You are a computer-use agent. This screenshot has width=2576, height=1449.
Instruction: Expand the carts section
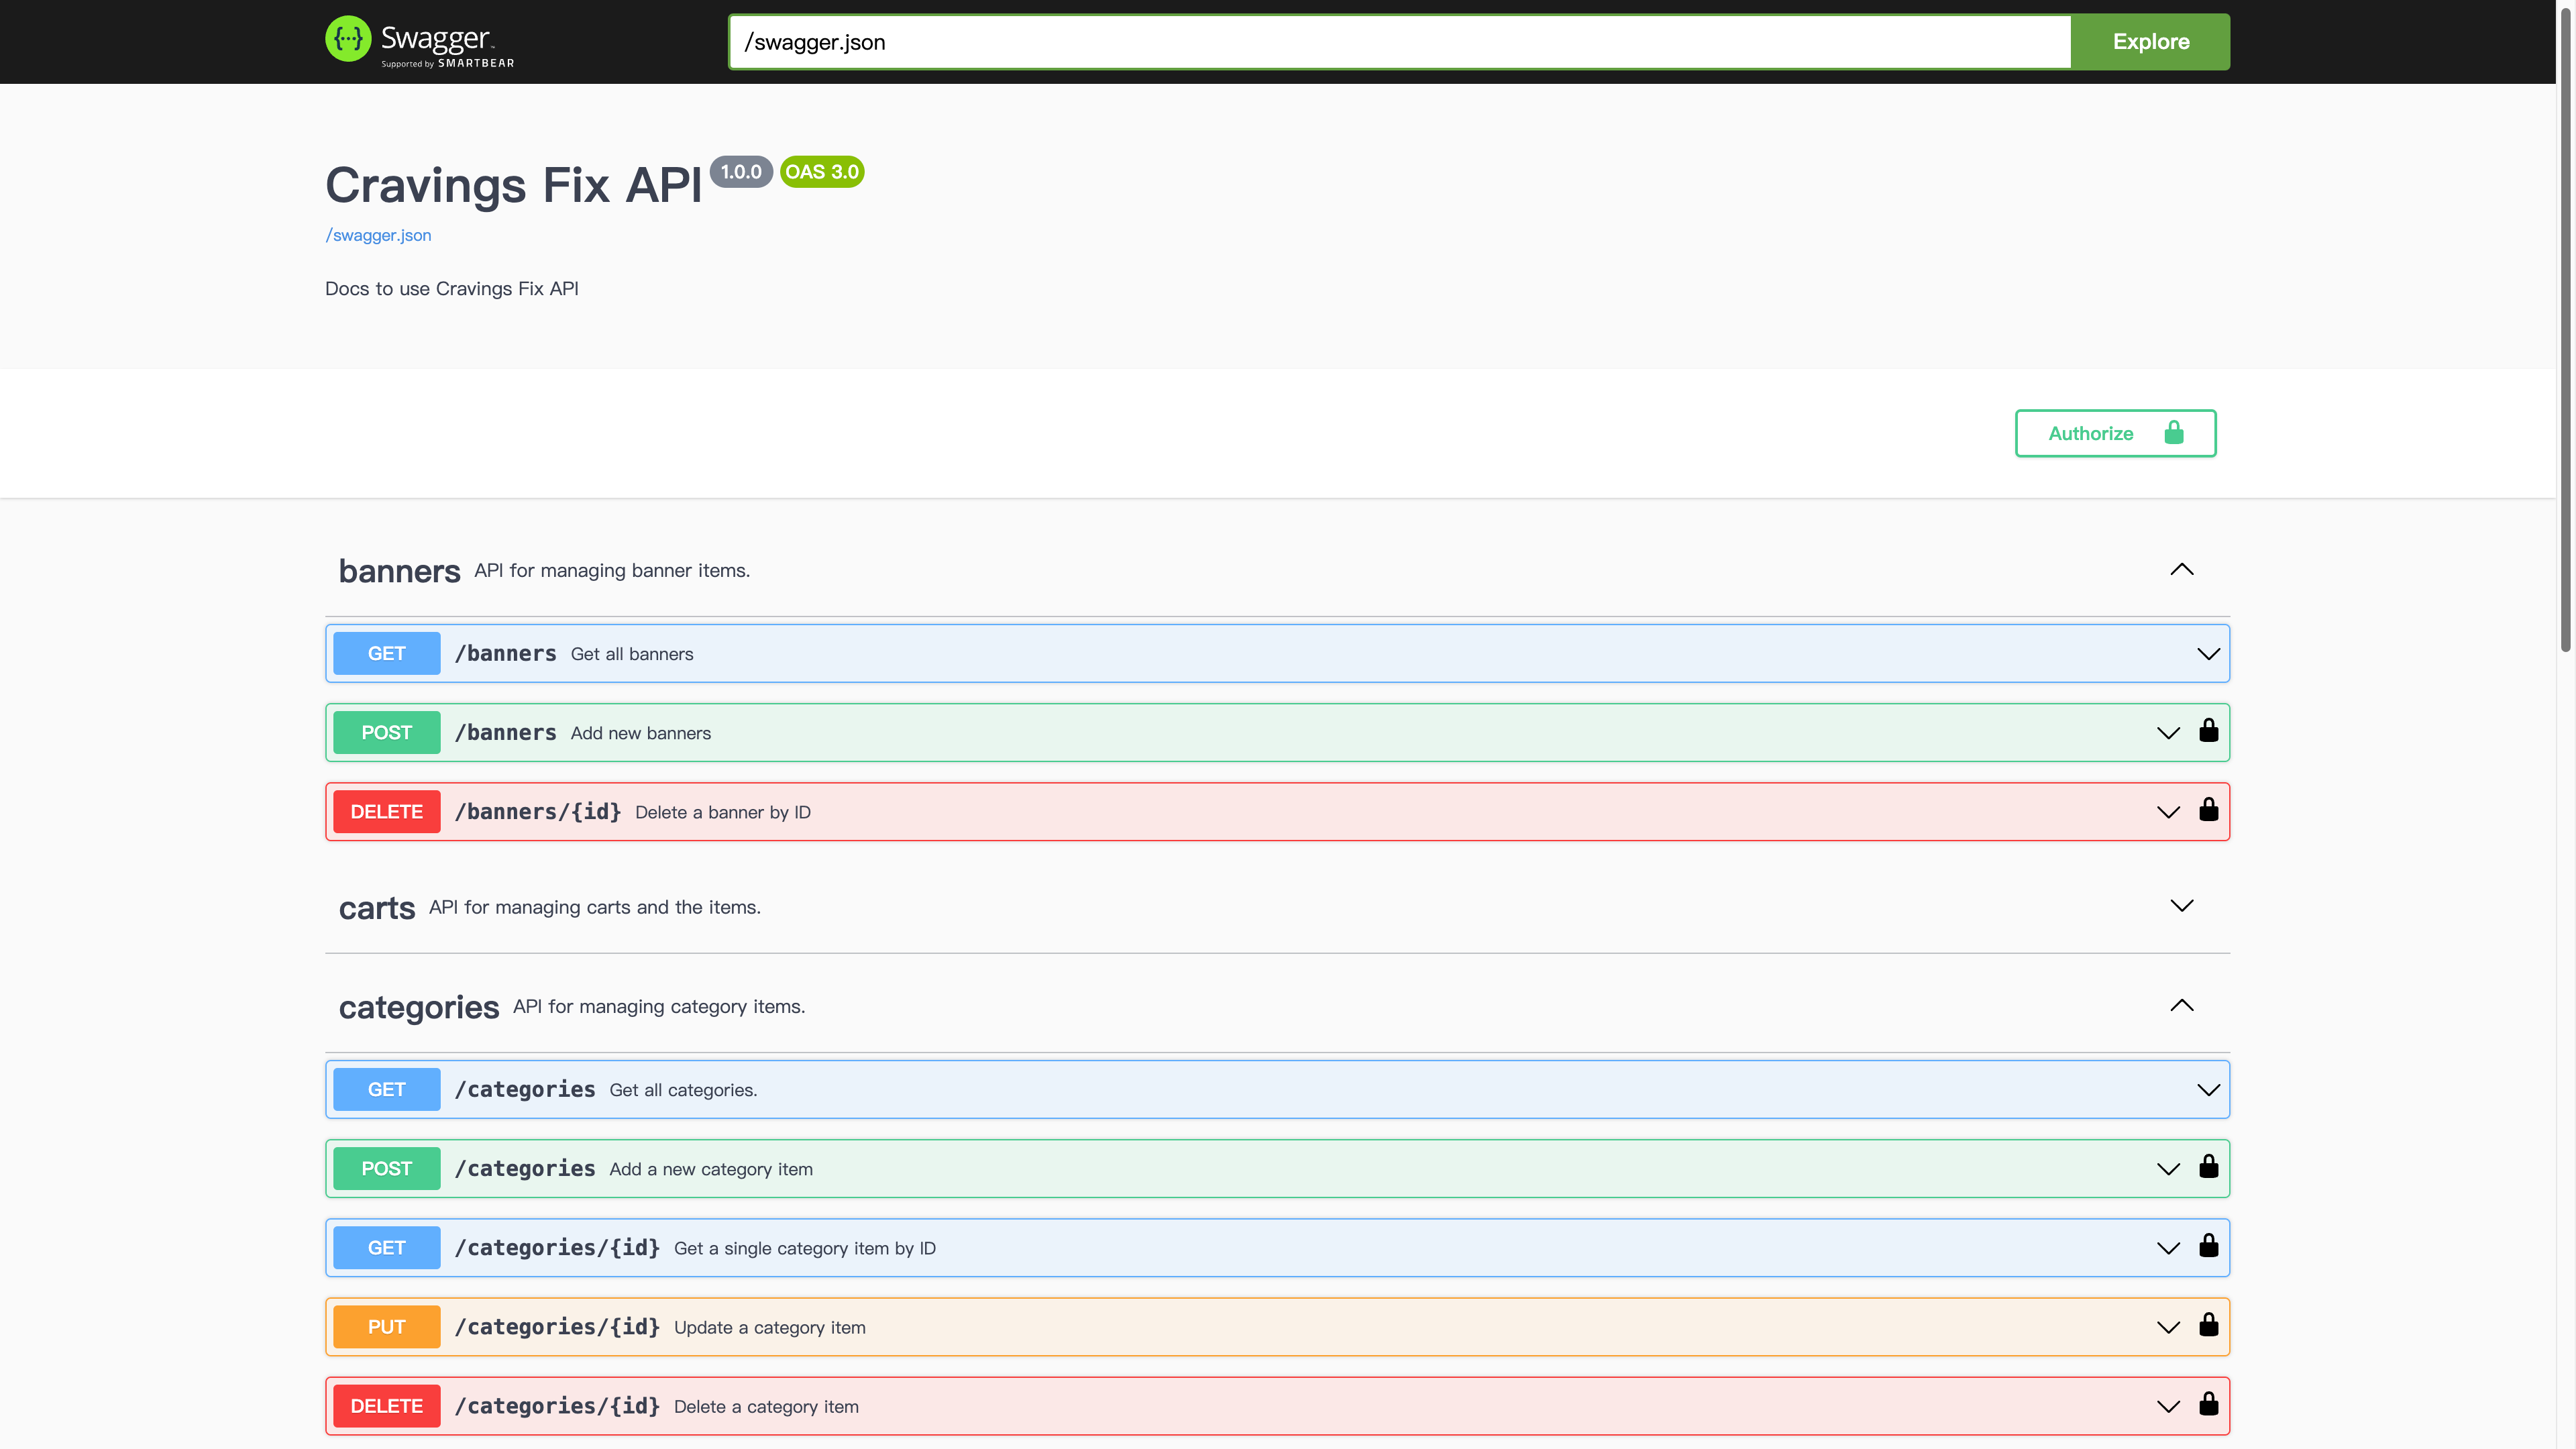(x=2181, y=906)
